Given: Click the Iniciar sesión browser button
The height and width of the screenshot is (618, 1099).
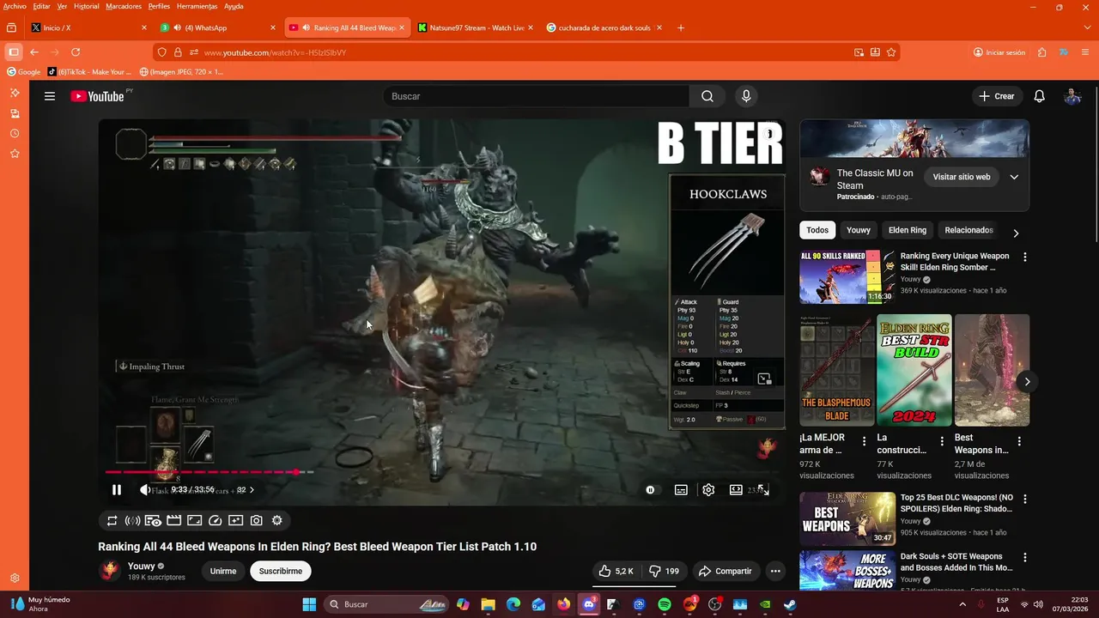Looking at the screenshot, I should coord(999,52).
